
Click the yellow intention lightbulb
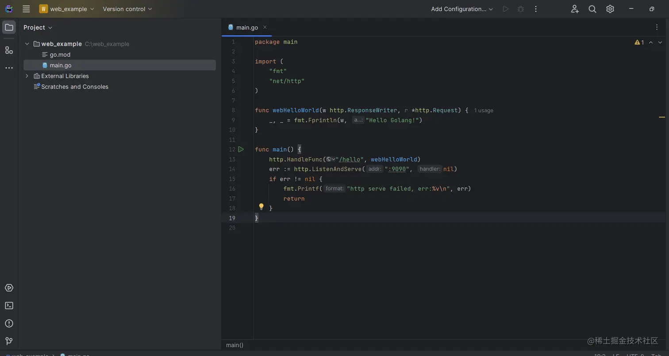pyautogui.click(x=261, y=207)
